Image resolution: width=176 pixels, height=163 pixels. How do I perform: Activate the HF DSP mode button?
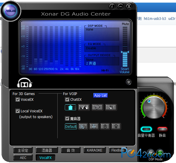[150, 153]
